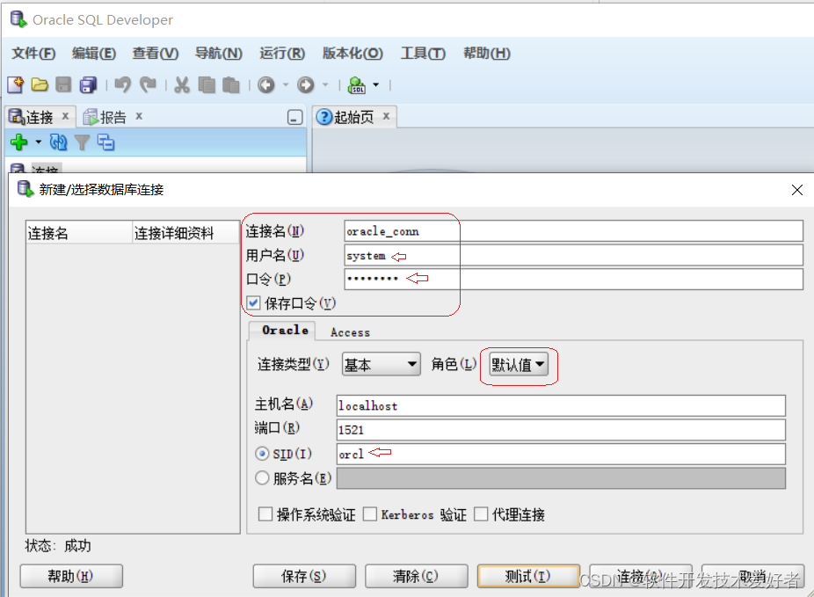This screenshot has height=597, width=814.
Task: Click the schema browser icon in Connections panel
Action: coord(105,142)
